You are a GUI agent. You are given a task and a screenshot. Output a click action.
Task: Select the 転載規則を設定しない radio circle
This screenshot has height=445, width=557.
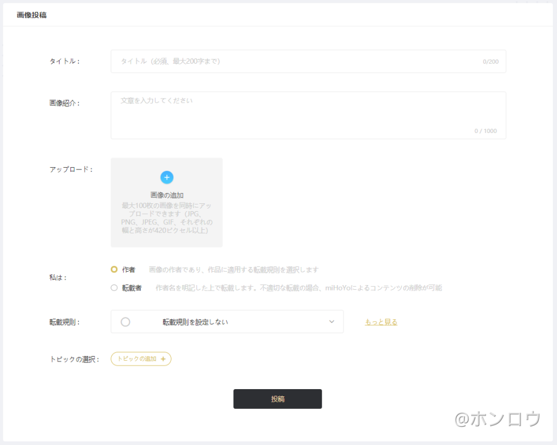tap(125, 321)
